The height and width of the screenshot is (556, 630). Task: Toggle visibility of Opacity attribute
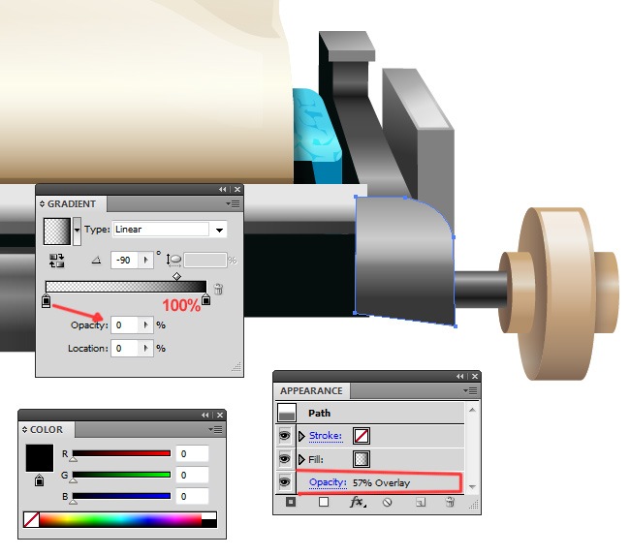point(284,481)
